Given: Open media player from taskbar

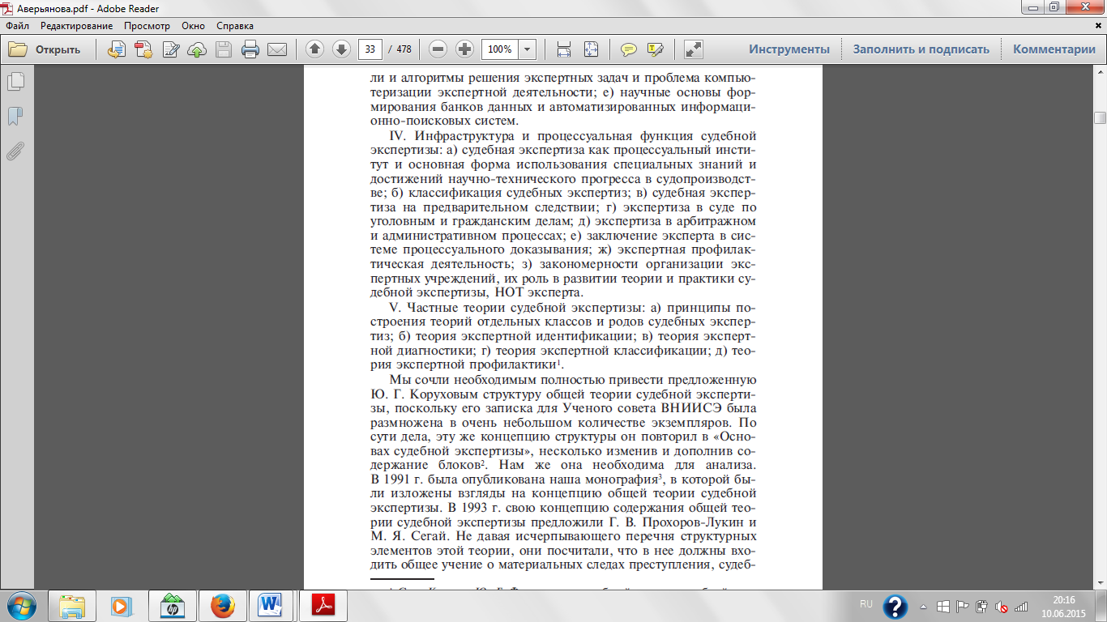Looking at the screenshot, I should [x=123, y=605].
